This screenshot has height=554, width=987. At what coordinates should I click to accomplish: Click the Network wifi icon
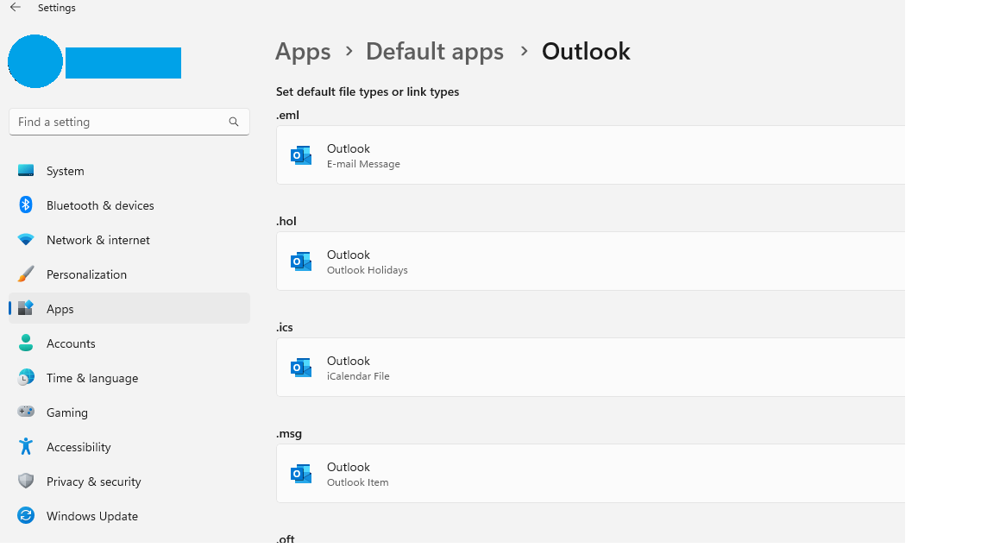[x=26, y=240]
